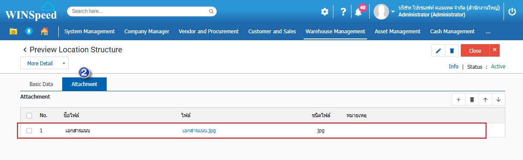The image size is (523, 160).
Task: Open the overflow ellipsis menu in navbar
Action: (x=488, y=31)
